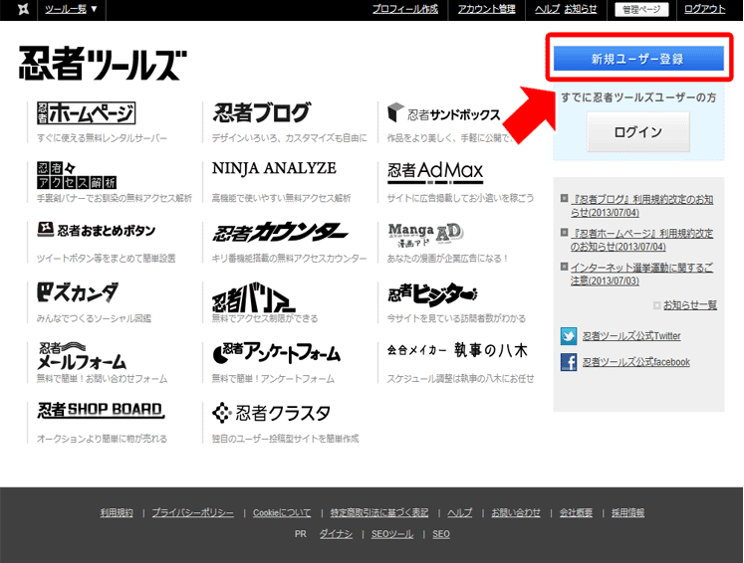
Task: Click text 今サイトを見ている訪問者数がわかる
Action: 456,318
